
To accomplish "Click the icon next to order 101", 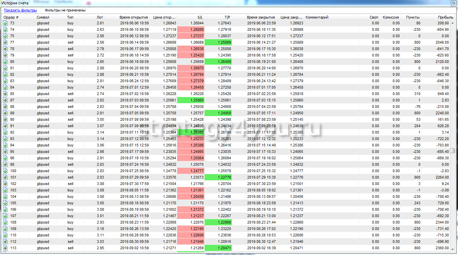I will (x=5, y=177).
